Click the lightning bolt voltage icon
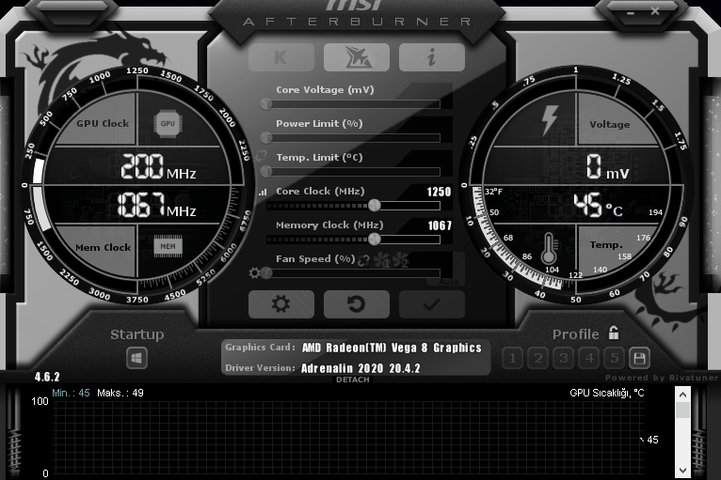 (x=549, y=120)
